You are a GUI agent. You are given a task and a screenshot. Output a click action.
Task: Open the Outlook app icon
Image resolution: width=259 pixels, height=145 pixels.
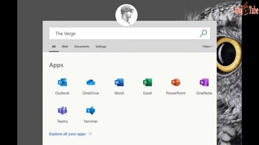pos(62,82)
